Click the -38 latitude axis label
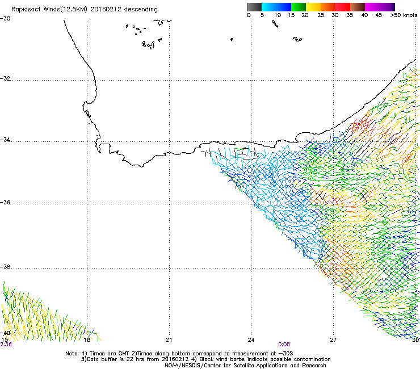The width and height of the screenshot is (420, 369). click(x=5, y=267)
